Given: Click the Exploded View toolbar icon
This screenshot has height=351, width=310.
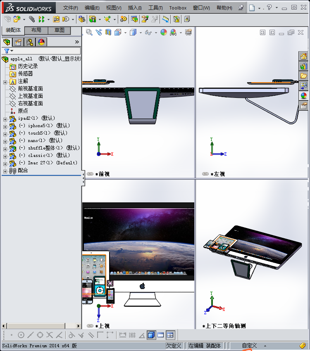Looking at the screenshot, I should tap(145, 19).
